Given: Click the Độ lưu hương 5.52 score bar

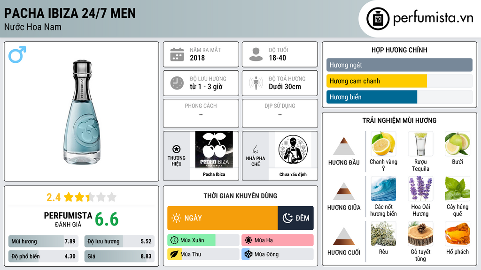Looking at the screenshot, I should tap(119, 241).
